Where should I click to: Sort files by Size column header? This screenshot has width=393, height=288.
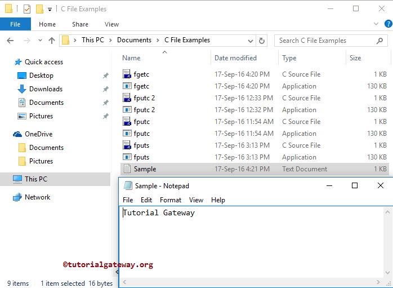point(355,58)
